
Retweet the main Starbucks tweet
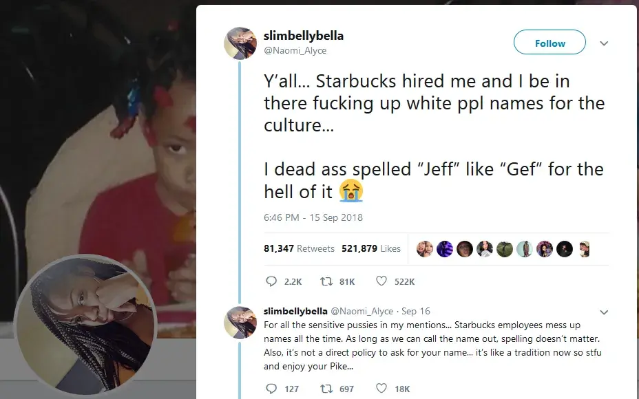pos(326,281)
